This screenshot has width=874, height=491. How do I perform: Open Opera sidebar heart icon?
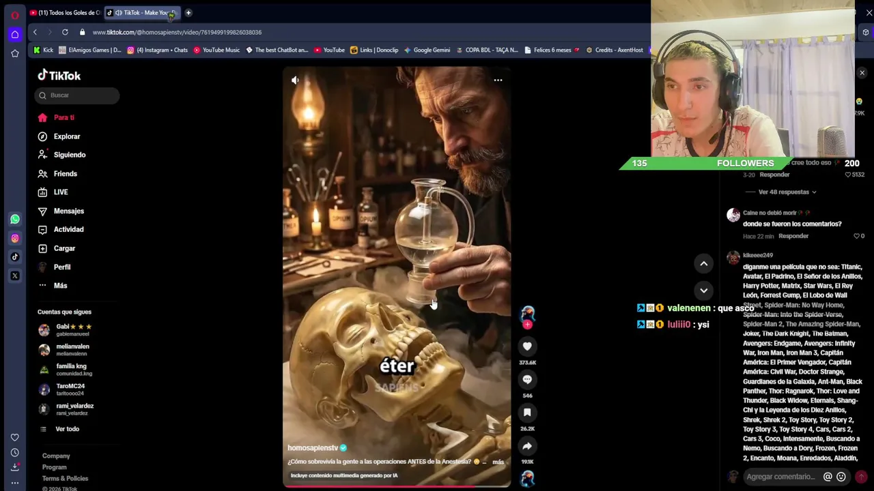[x=15, y=437]
